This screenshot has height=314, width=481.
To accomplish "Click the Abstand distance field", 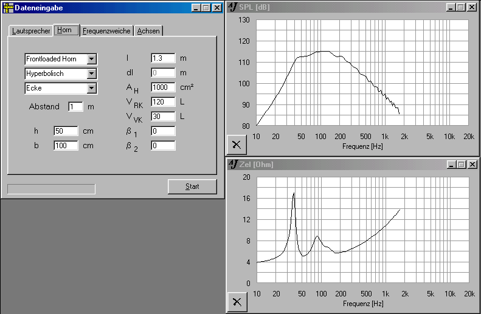I will coord(75,107).
